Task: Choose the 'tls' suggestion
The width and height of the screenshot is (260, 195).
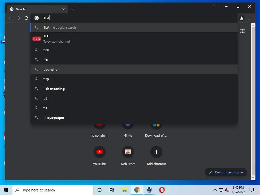Action: 134,108
